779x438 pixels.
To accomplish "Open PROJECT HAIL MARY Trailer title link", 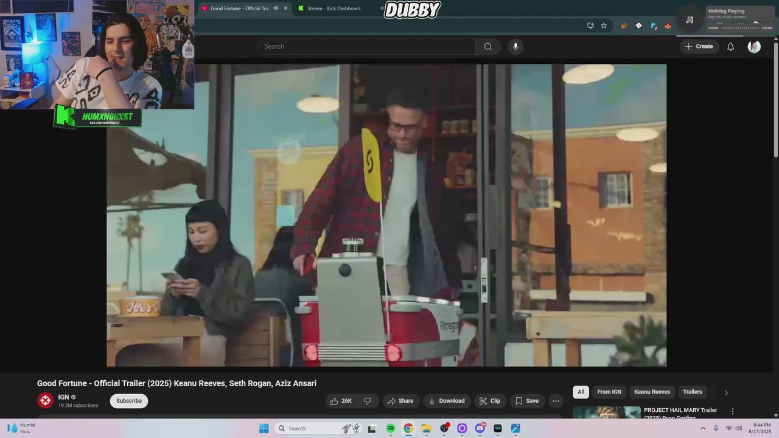I will point(680,413).
